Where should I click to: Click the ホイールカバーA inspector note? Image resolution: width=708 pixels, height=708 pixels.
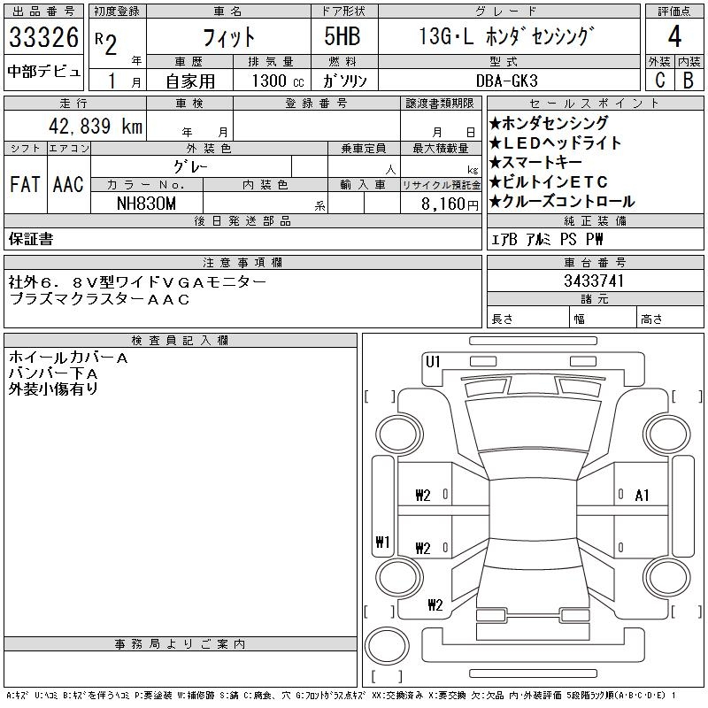68,358
